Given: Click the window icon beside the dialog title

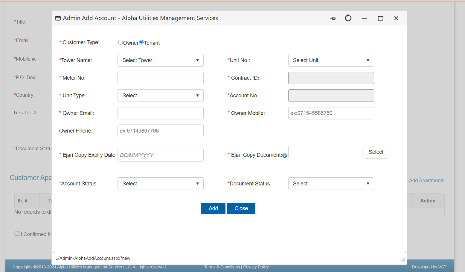Looking at the screenshot, I should (58, 18).
